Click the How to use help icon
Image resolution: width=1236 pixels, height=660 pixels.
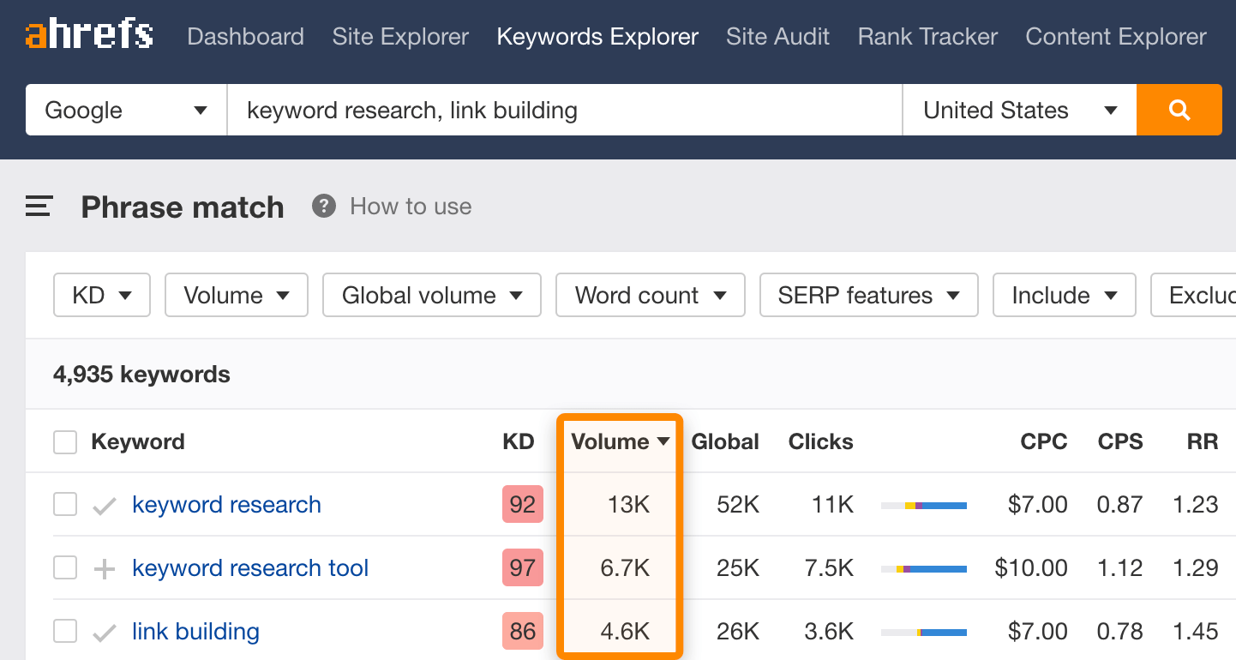point(323,206)
